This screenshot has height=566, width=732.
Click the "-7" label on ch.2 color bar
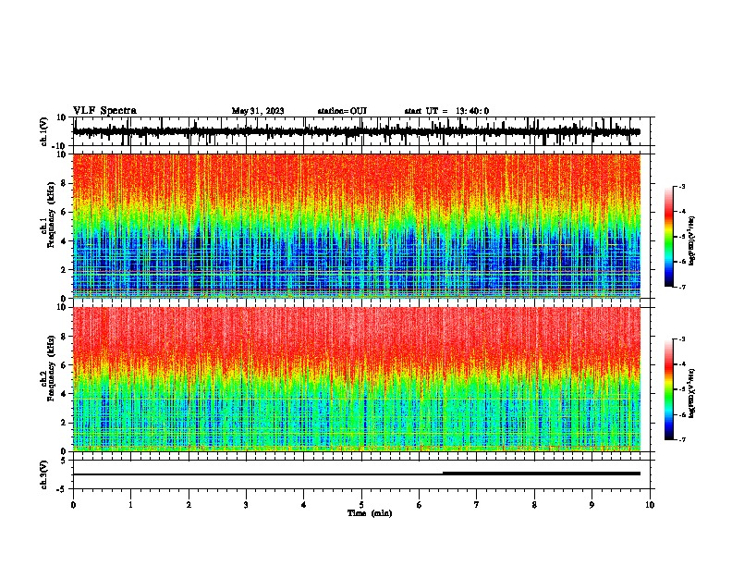[x=682, y=439]
